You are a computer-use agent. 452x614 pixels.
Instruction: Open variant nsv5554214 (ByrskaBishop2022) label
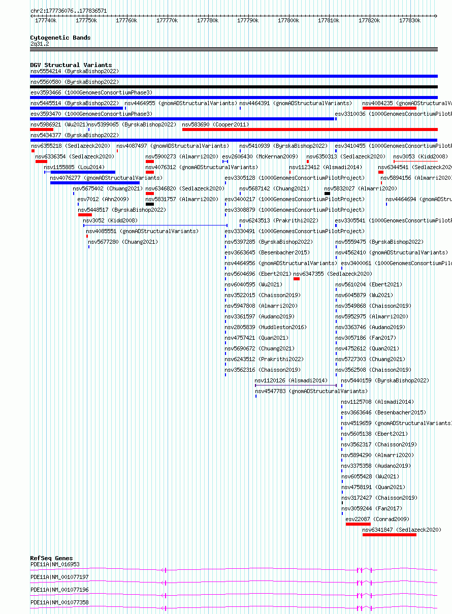(75, 71)
